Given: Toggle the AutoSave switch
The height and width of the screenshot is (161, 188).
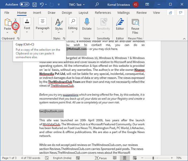Looking at the screenshot, I should point(24,5).
